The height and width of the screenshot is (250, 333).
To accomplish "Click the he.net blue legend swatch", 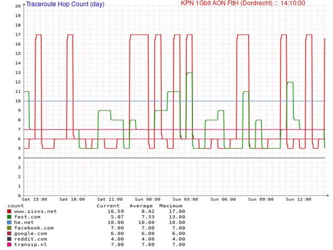I will pyautogui.click(x=9, y=222).
